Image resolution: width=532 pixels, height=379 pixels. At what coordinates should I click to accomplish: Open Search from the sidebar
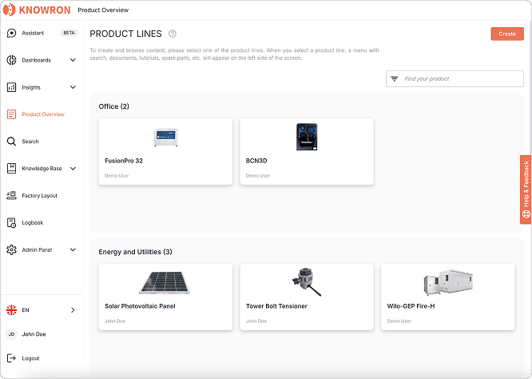pos(42,142)
